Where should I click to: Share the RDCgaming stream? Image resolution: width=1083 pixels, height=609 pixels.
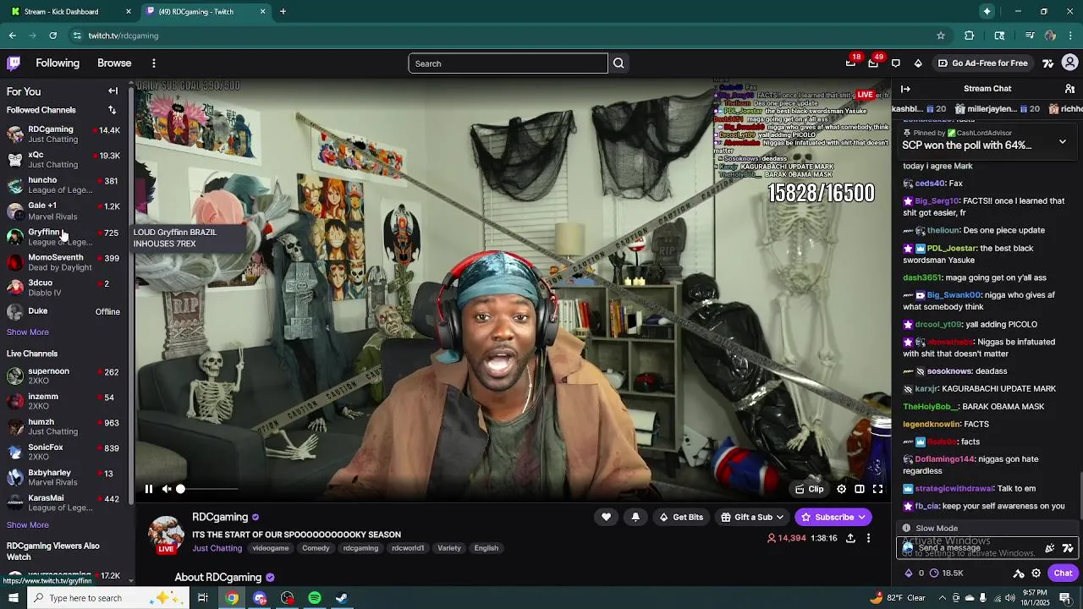[850, 538]
